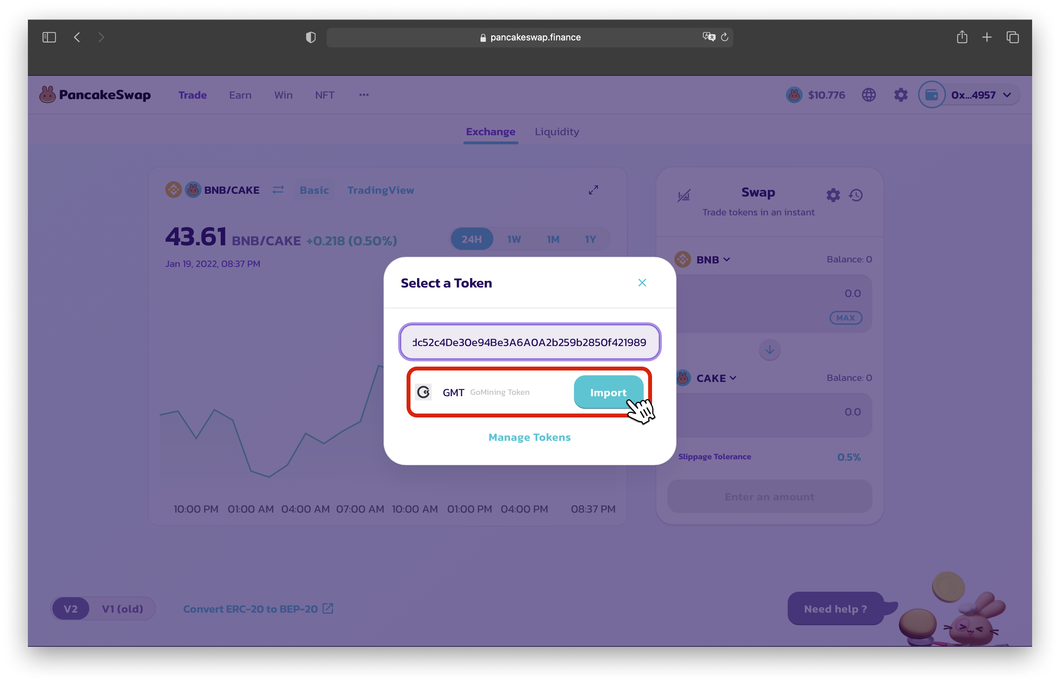Open recent transactions history icon
Viewport: 1060px width, 683px height.
[x=856, y=195]
